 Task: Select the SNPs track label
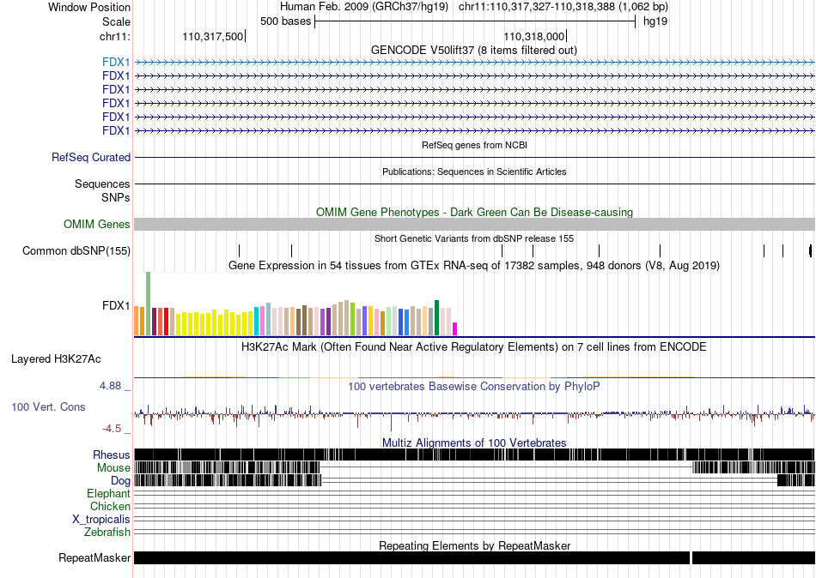(116, 197)
